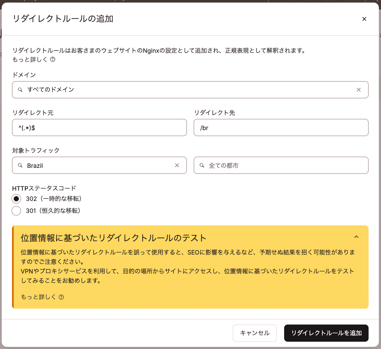Image resolution: width=381 pixels, height=349 pixels.
Task: Click the リダイレクト先 input containing /br
Action: tap(281, 127)
